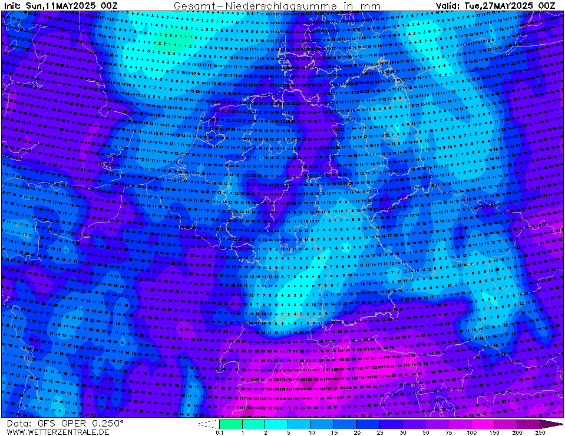Click the WWW.WETTERZENTRALE.DE text

click(x=58, y=432)
